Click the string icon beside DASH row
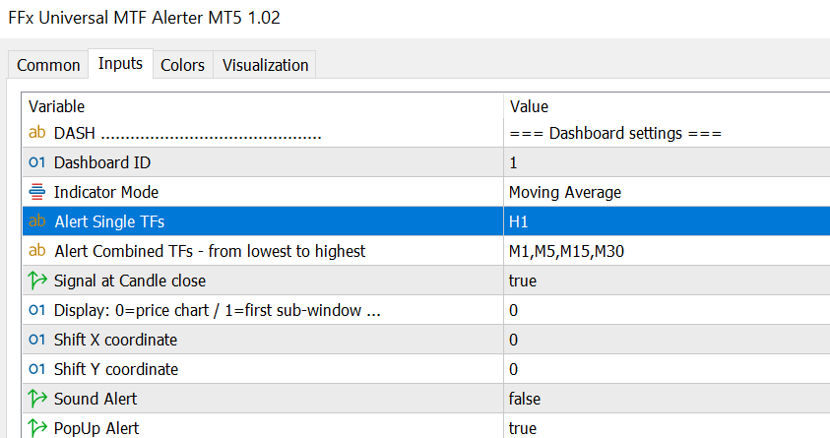 click(x=37, y=133)
